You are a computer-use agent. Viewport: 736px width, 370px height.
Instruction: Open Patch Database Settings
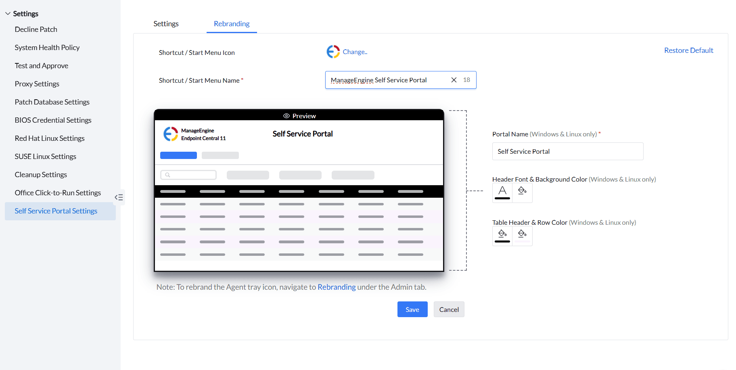pos(52,102)
